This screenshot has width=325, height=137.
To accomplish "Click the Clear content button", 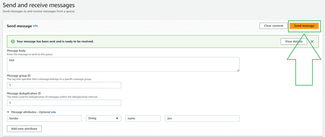I will click(273, 26).
